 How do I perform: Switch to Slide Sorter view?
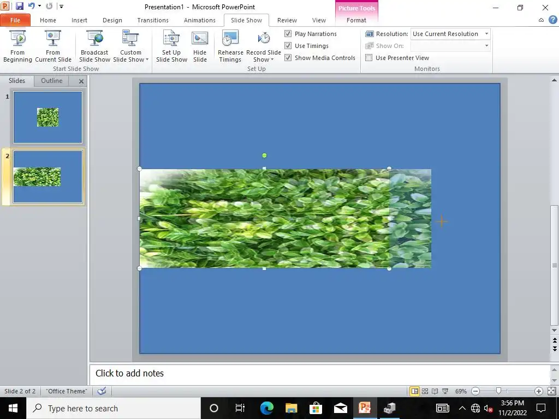(425, 391)
